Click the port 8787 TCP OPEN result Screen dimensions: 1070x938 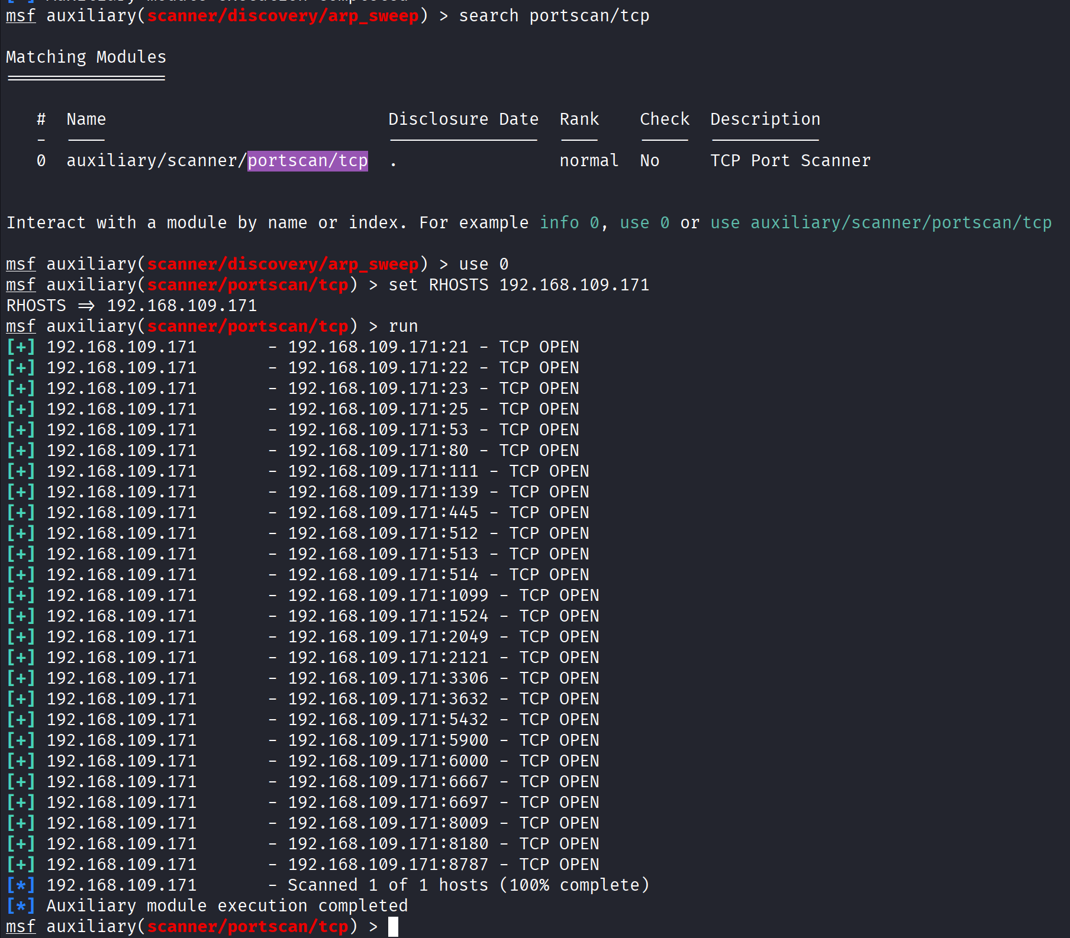(302, 864)
